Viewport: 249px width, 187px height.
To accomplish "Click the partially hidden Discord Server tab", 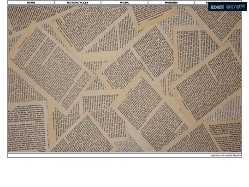I will tap(202, 3).
